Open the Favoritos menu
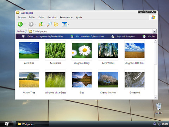 (x=52, y=17)
